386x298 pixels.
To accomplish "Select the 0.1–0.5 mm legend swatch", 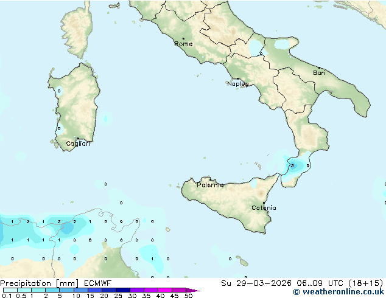I will tap(10, 290).
